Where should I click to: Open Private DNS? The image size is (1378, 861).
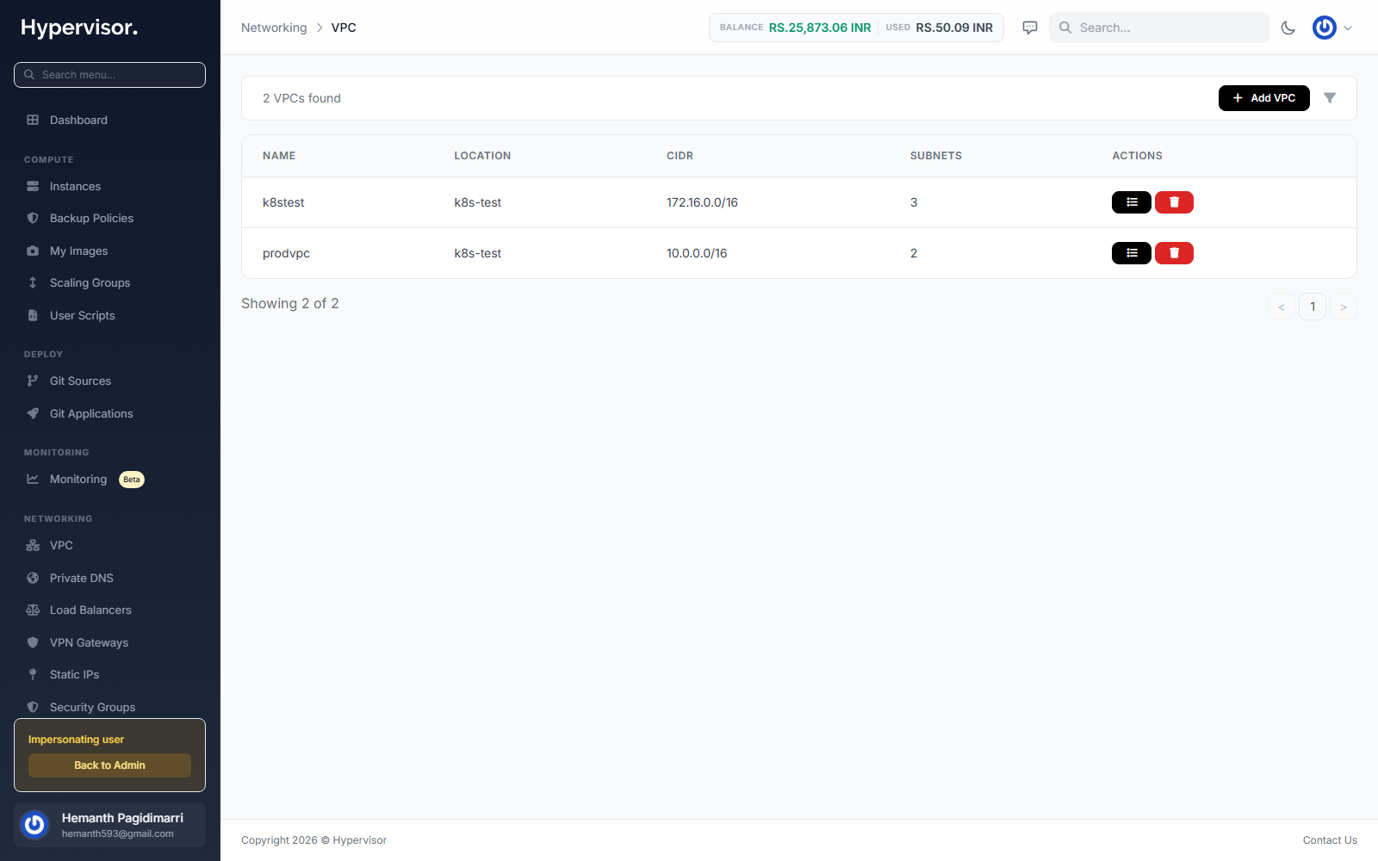[109, 579]
